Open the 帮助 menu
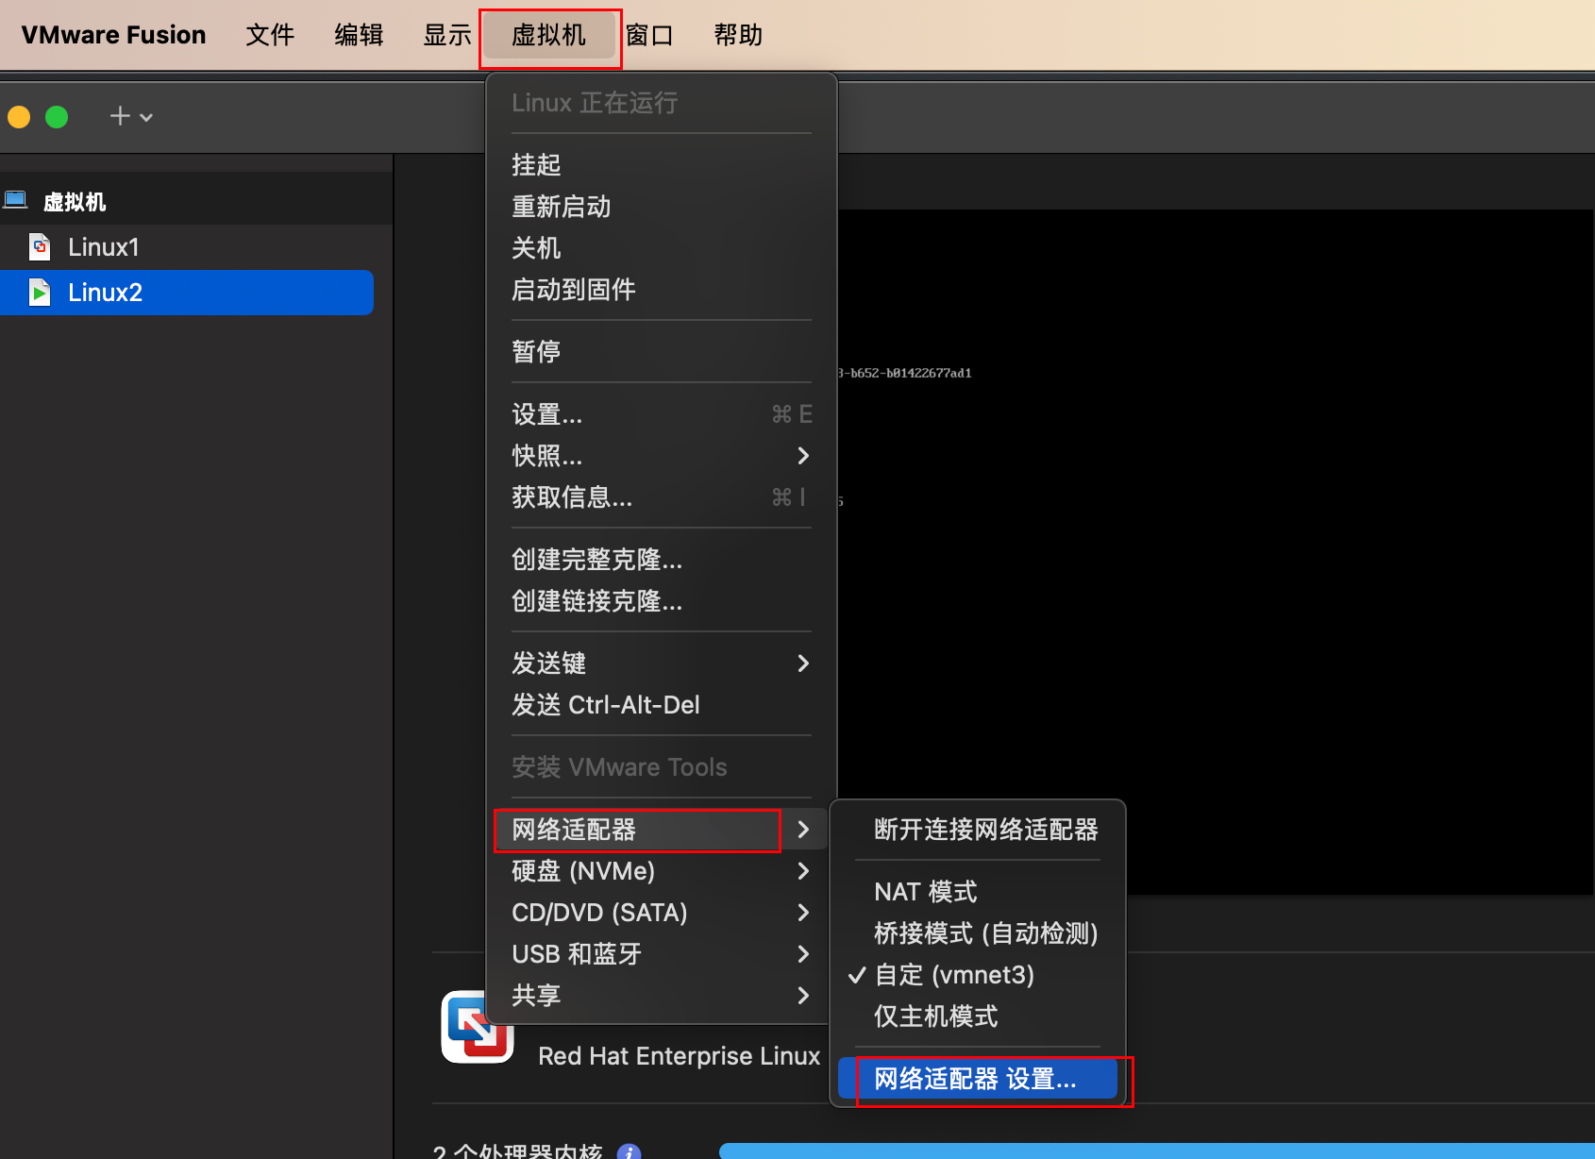The image size is (1595, 1159). [x=738, y=35]
